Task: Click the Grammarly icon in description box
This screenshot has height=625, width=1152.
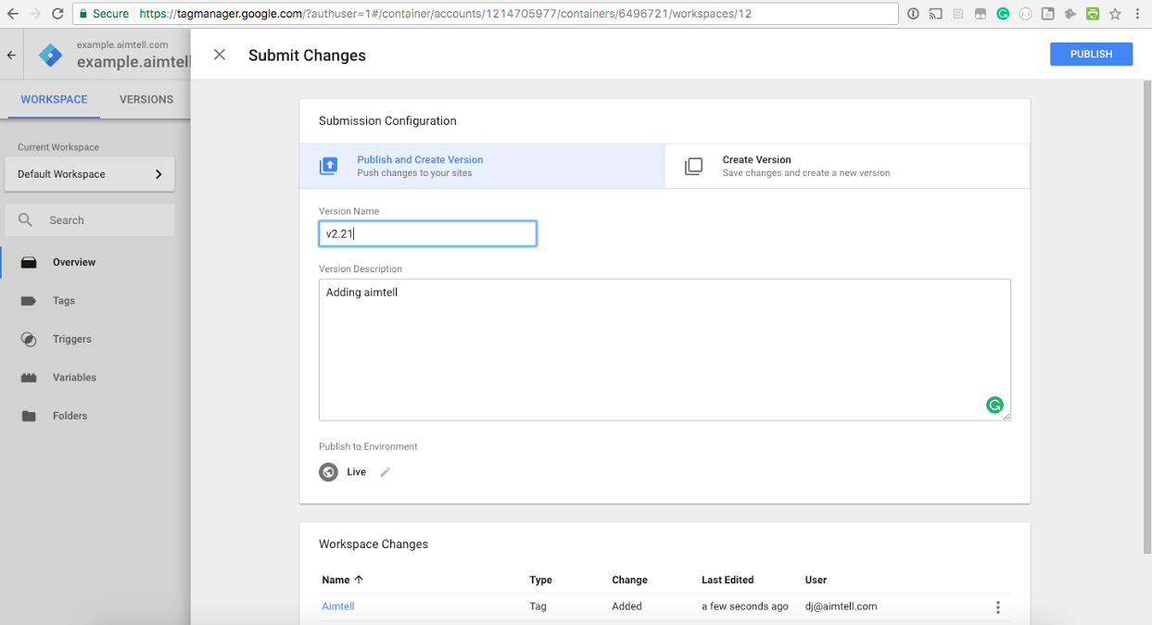Action: [994, 405]
